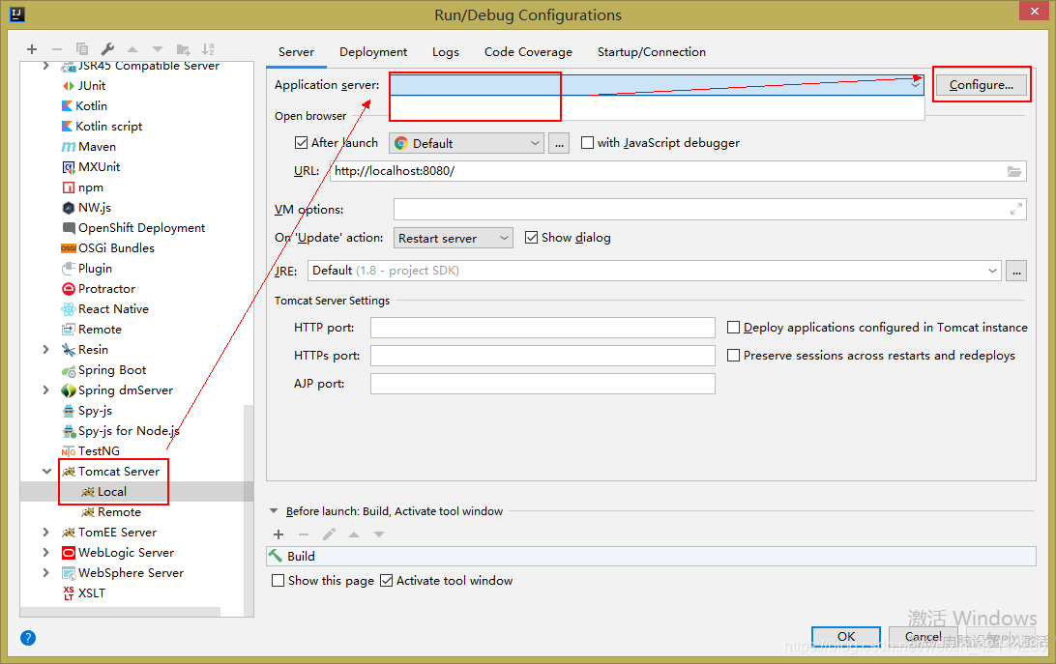Image resolution: width=1056 pixels, height=664 pixels.
Task: Toggle Activate tool window checkbox
Action: coord(386,581)
